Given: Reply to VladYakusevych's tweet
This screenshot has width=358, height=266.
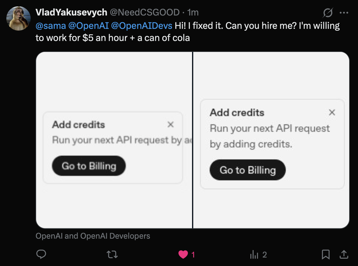Looking at the screenshot, I should [x=41, y=254].
